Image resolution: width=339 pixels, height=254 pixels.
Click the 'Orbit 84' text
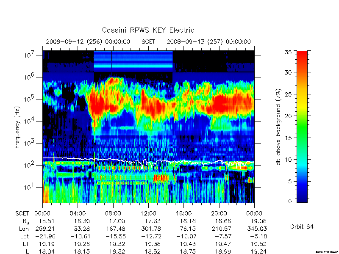coord(302,227)
